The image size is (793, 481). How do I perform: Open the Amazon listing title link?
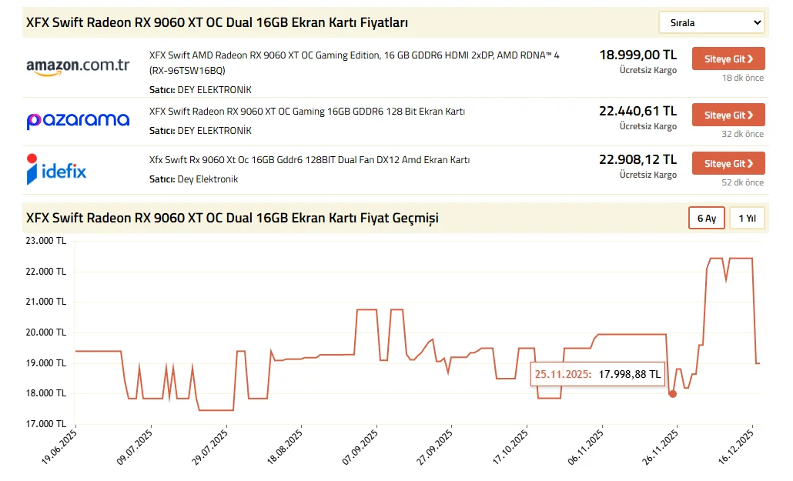pyautogui.click(x=354, y=55)
